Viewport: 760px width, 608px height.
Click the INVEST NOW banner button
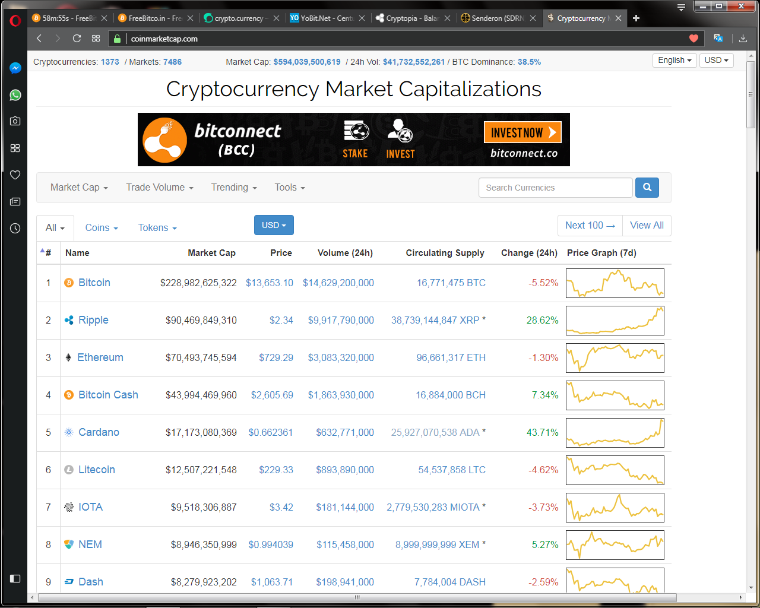tap(522, 132)
